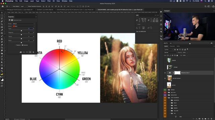This screenshot has width=215, height=120.
Task: Switch to the COLOR WHEEL.psd document tab
Action: pos(75,10)
